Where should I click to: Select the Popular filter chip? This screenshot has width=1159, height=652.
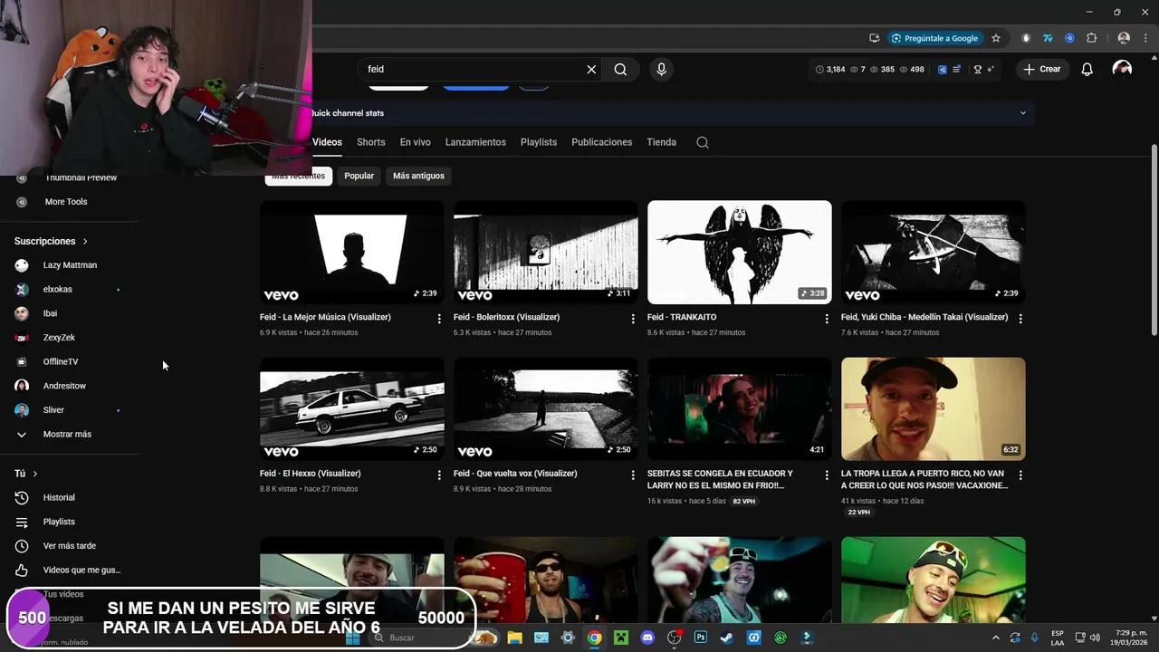(x=359, y=176)
